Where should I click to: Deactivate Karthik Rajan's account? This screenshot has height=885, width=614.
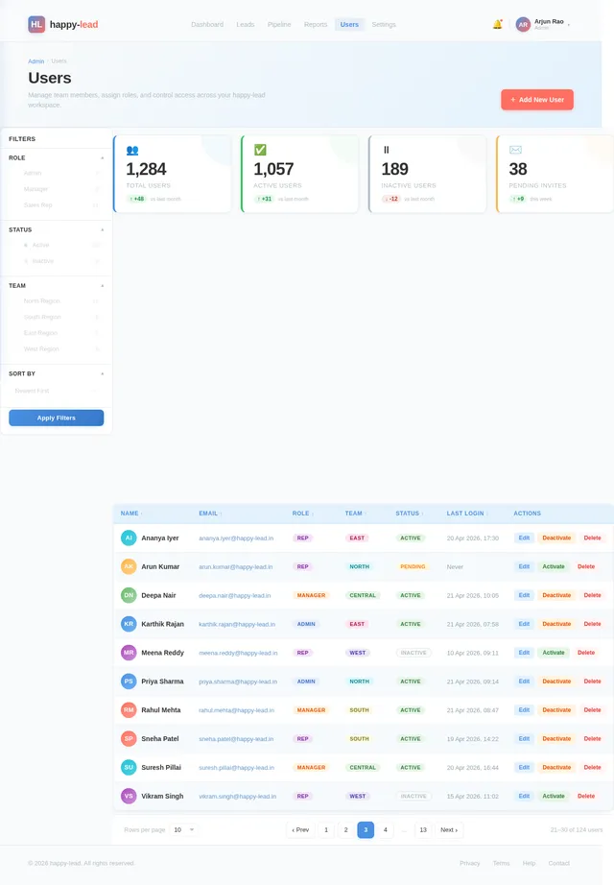tap(556, 624)
